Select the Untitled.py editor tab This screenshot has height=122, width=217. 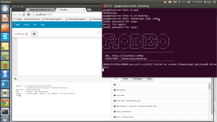pos(19,34)
